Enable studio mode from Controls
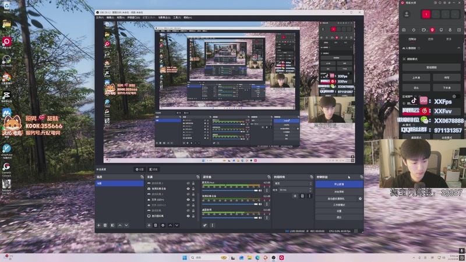Screen dimensions: 466x262 point(339,205)
